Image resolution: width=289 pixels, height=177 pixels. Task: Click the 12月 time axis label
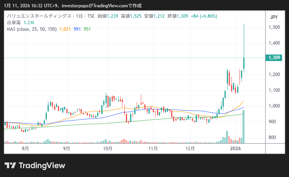(x=190, y=148)
